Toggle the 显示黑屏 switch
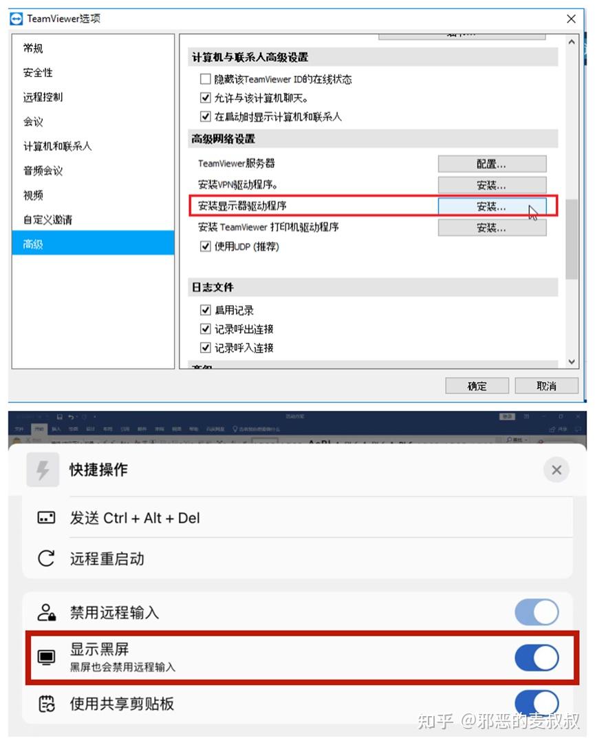This screenshot has width=595, height=745. (537, 658)
